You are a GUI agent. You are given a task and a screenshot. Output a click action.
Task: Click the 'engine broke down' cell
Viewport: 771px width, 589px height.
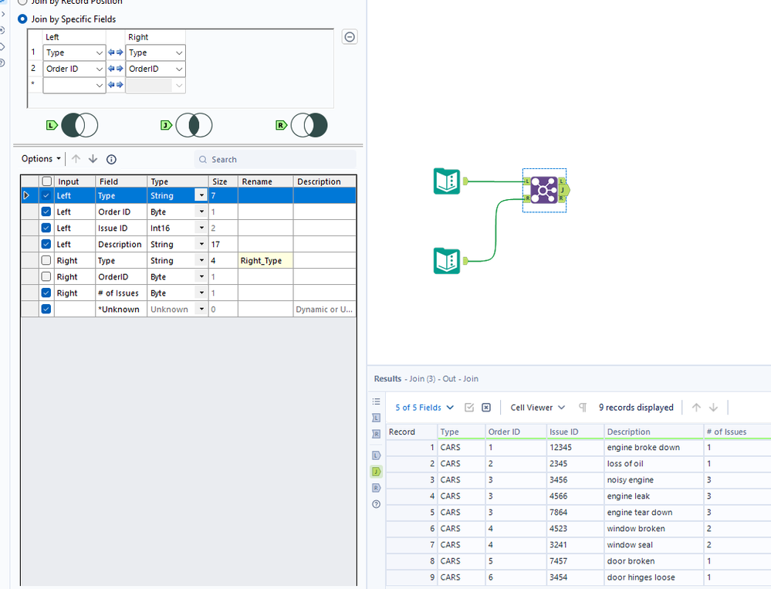point(654,448)
